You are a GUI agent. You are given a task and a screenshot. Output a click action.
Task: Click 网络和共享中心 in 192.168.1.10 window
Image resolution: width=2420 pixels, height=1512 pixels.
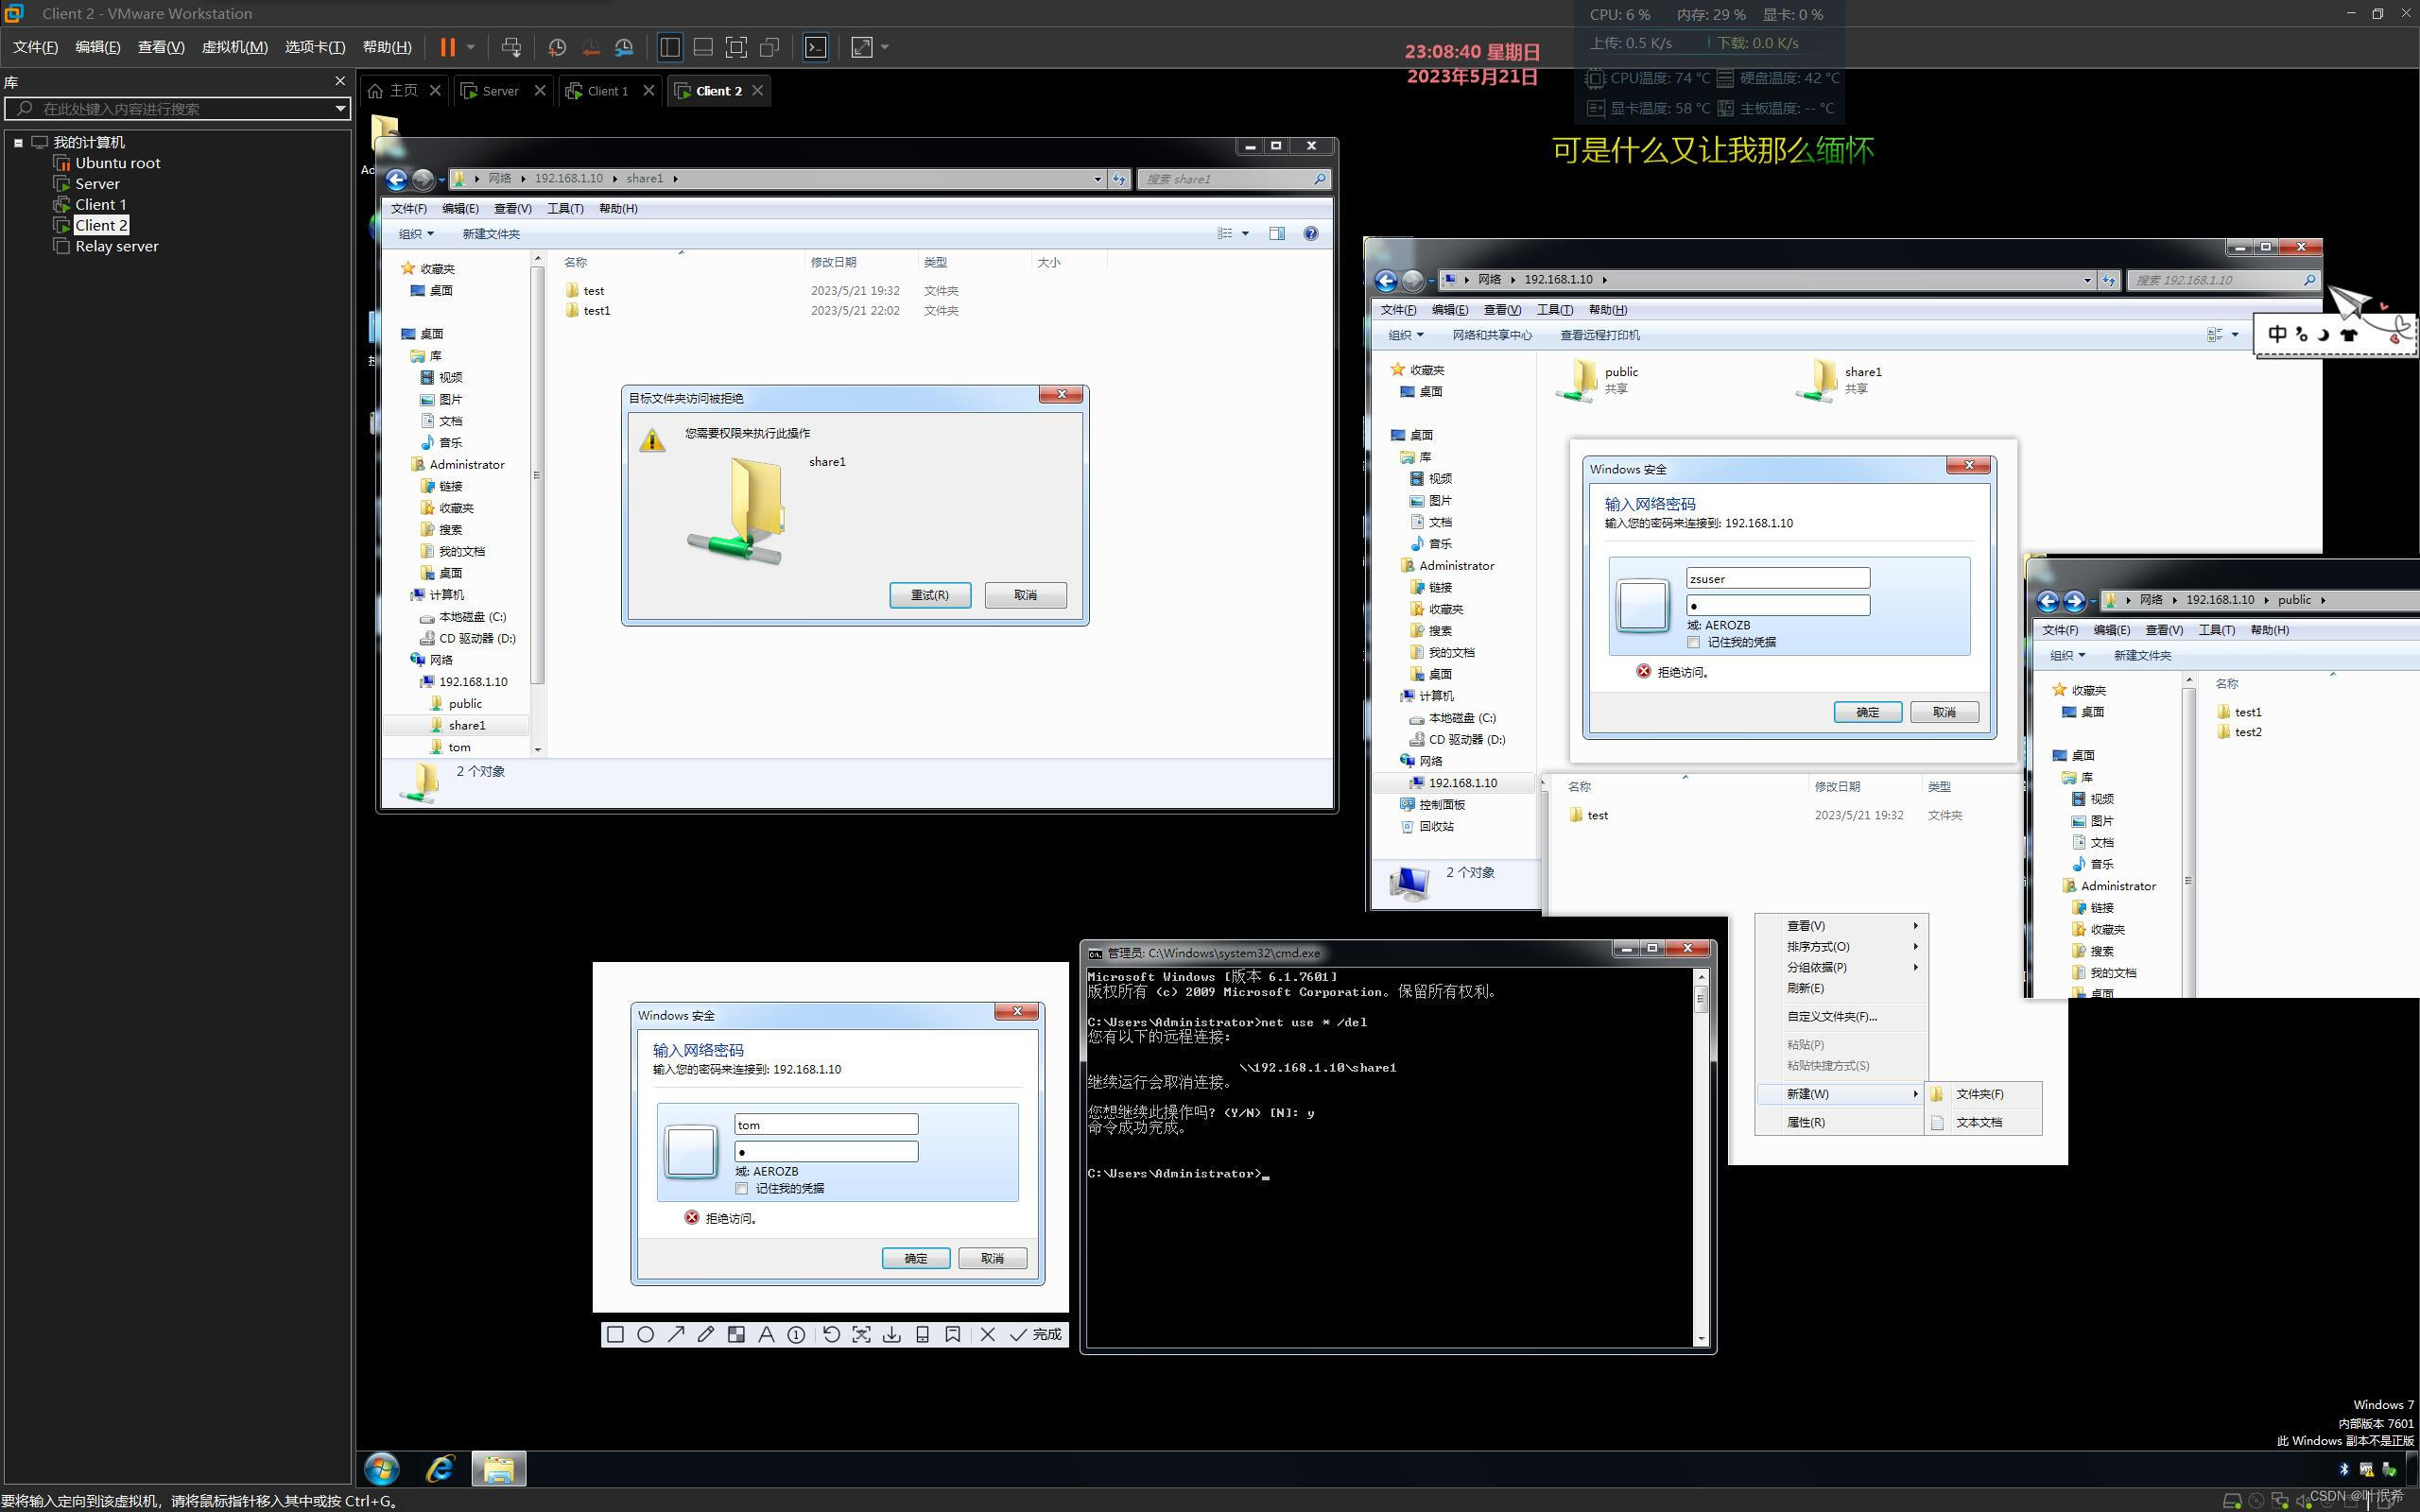click(x=1492, y=335)
